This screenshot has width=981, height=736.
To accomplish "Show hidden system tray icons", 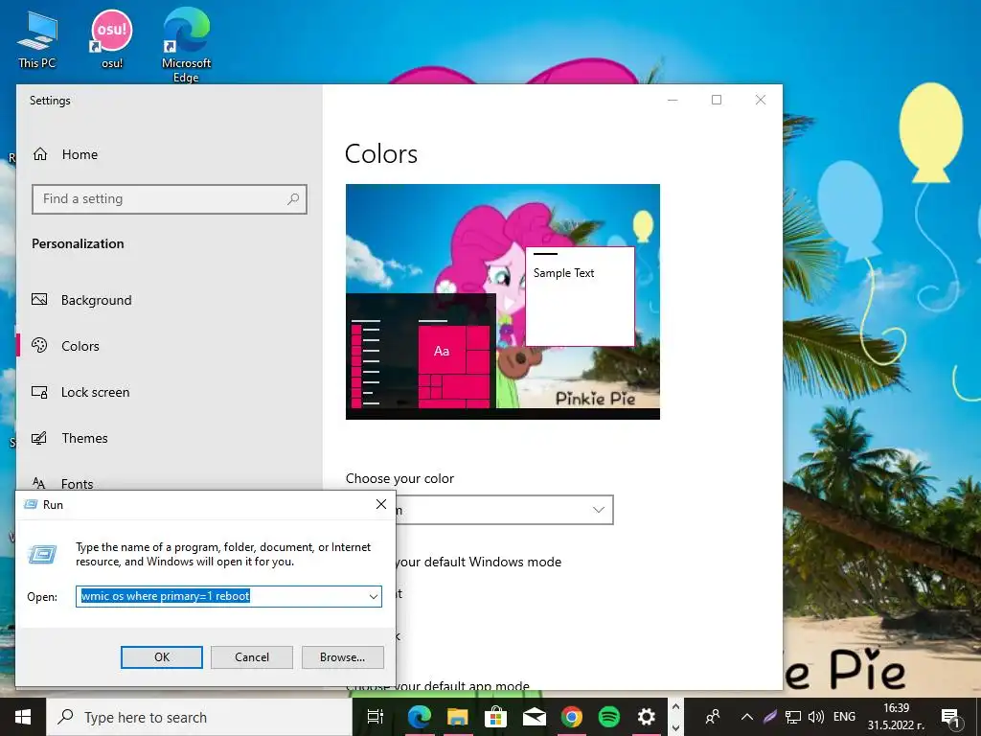I will click(746, 717).
